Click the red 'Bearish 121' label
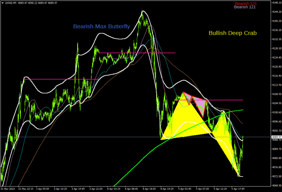The width and height of the screenshot is (282, 192). click(x=246, y=4)
